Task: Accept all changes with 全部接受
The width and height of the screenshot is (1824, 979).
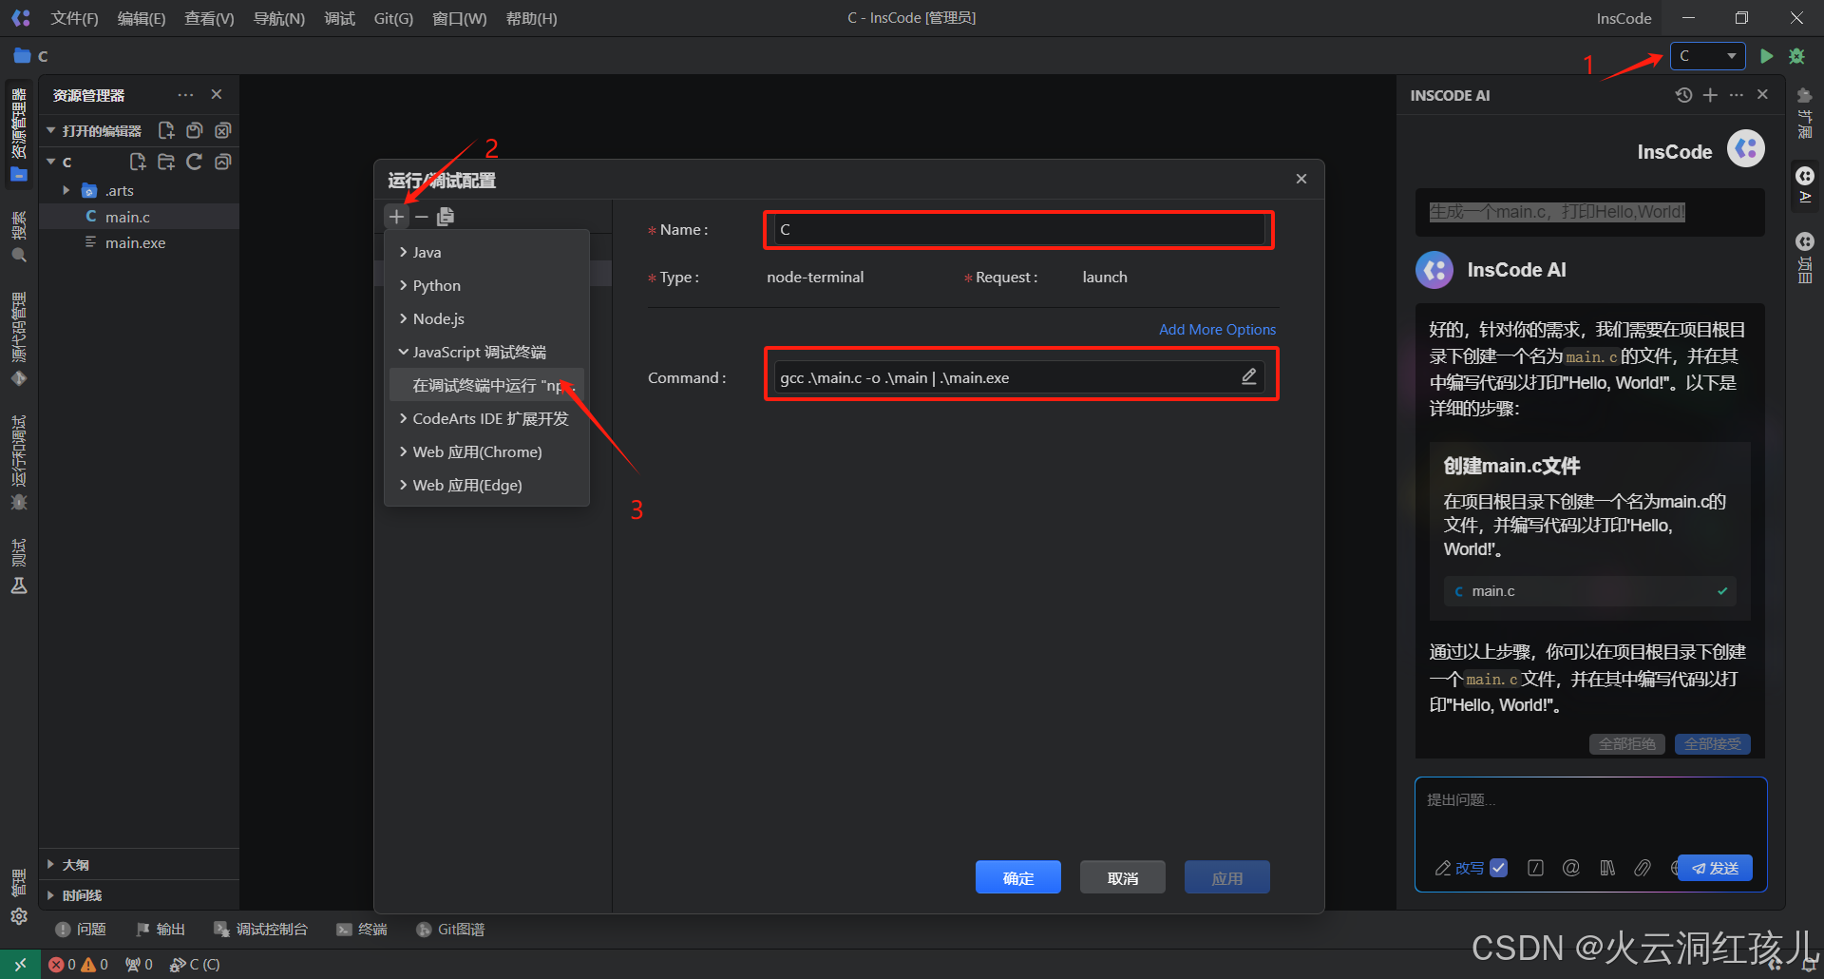Action: coord(1712,744)
